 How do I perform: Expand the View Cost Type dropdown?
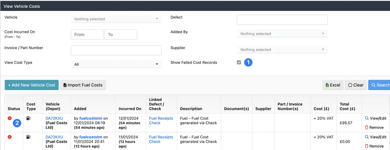pyautogui.click(x=116, y=64)
